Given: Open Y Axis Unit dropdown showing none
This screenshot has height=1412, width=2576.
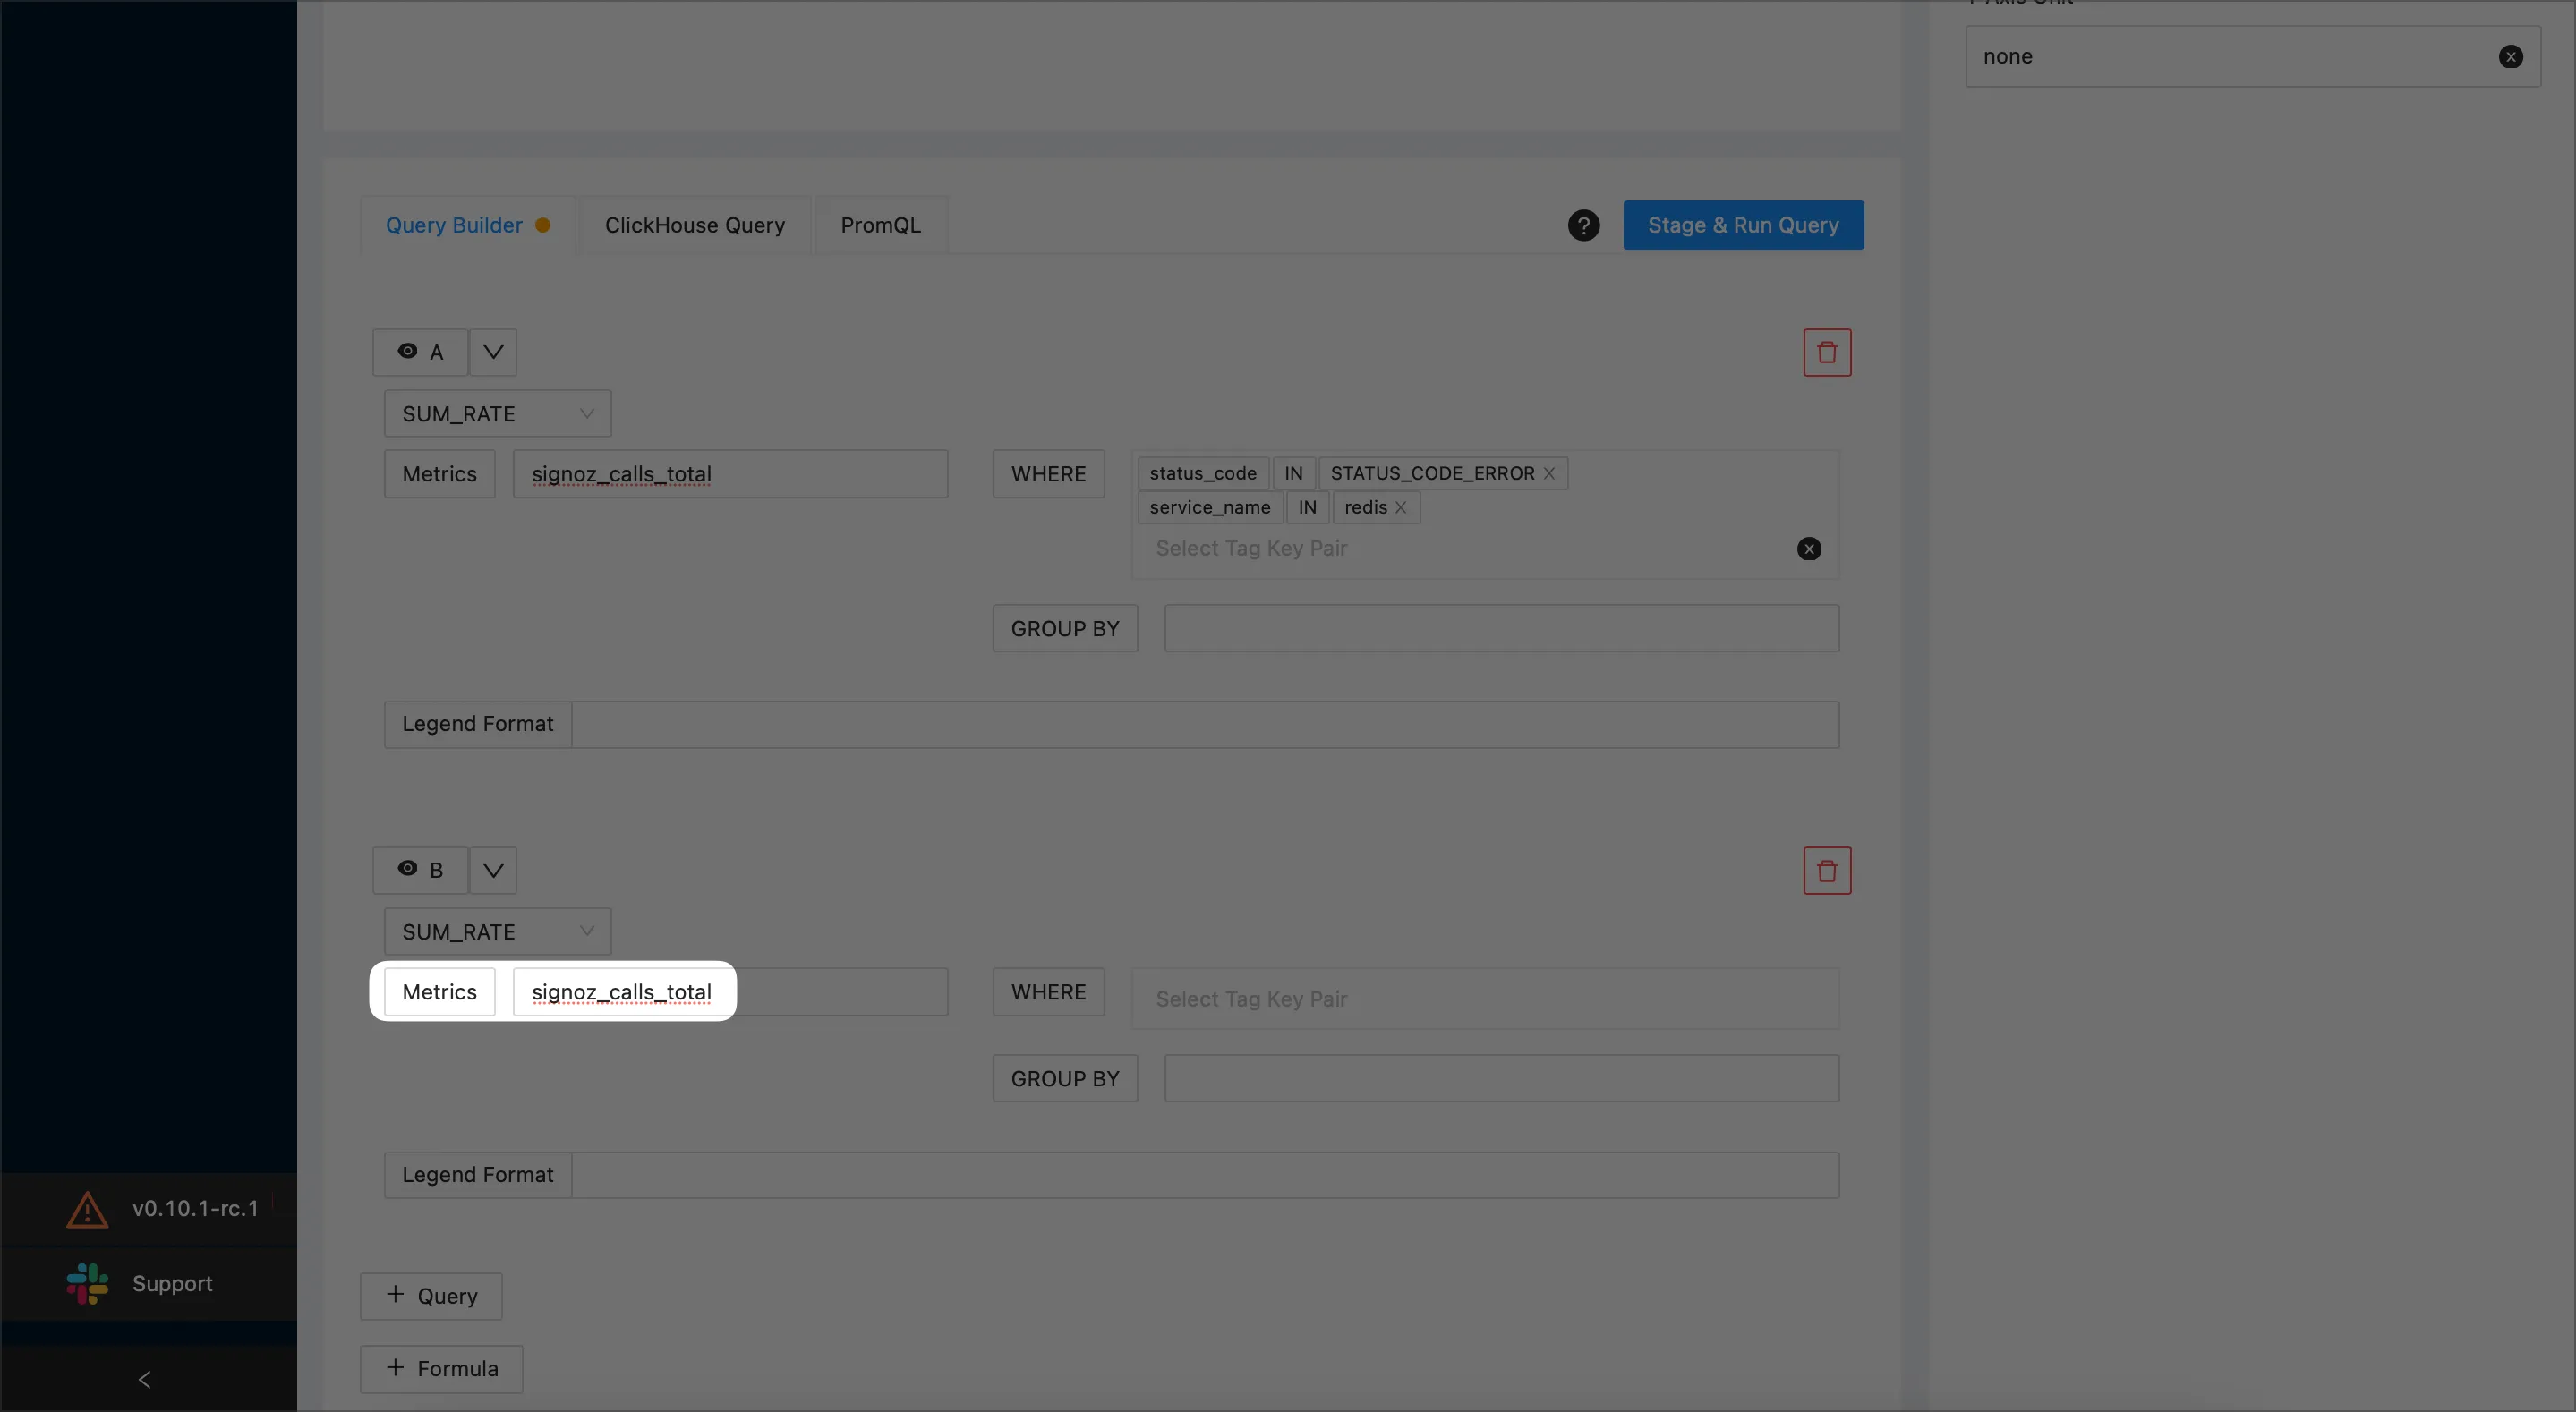Looking at the screenshot, I should [2252, 56].
